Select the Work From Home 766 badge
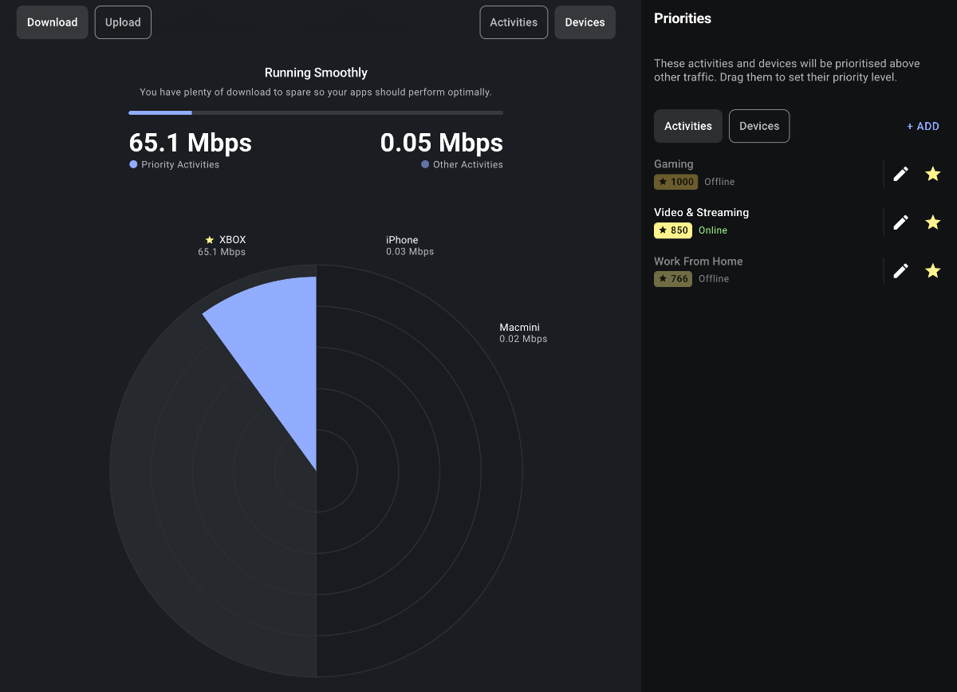The height and width of the screenshot is (692, 957). tap(672, 279)
